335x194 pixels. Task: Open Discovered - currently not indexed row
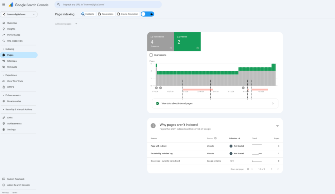point(215,161)
